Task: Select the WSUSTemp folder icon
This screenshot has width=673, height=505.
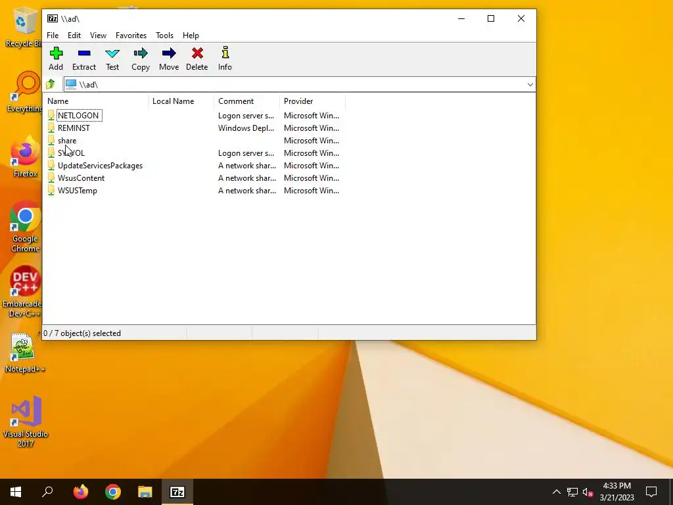Action: (51, 190)
